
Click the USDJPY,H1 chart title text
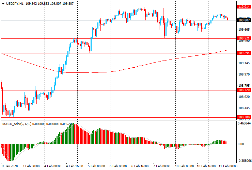tap(15, 3)
